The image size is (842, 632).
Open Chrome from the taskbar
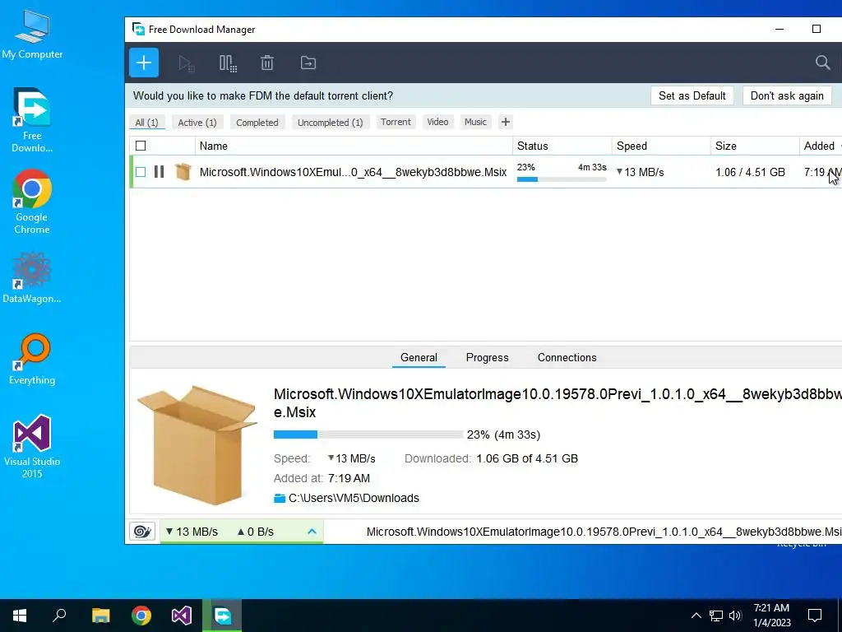click(x=141, y=616)
